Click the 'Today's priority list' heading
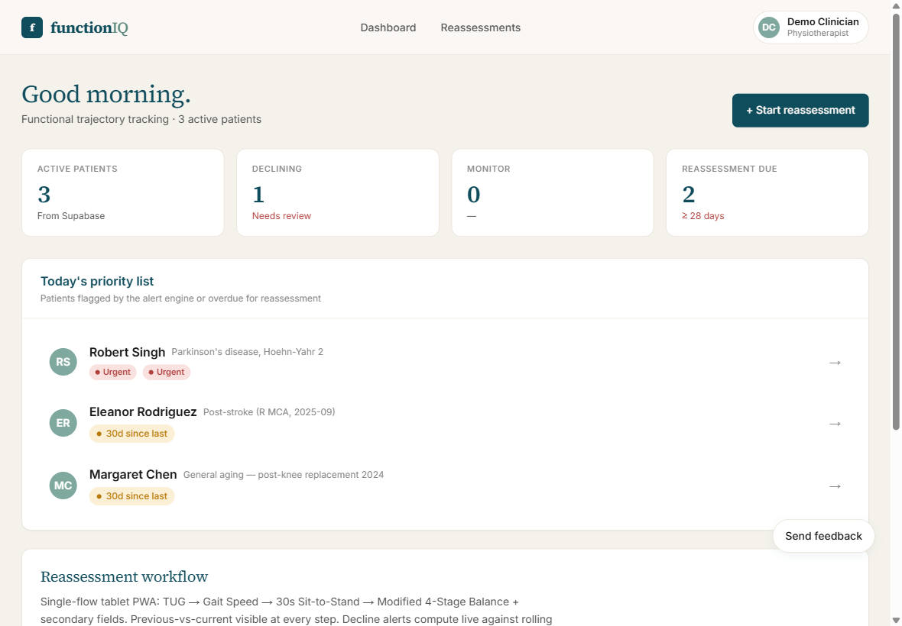The height and width of the screenshot is (626, 902). pos(97,282)
